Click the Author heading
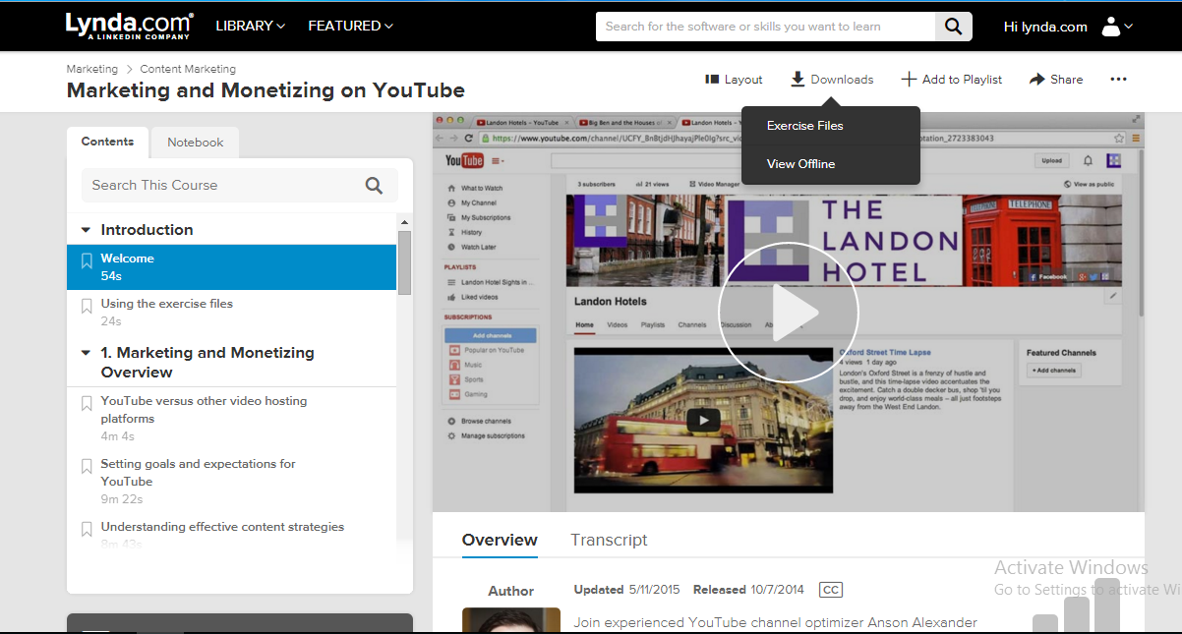 510,591
